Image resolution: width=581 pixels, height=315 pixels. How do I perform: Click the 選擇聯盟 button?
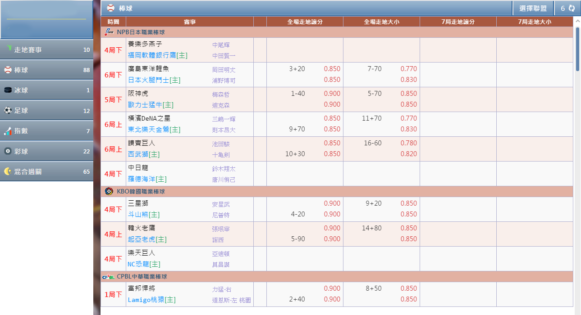pos(533,8)
